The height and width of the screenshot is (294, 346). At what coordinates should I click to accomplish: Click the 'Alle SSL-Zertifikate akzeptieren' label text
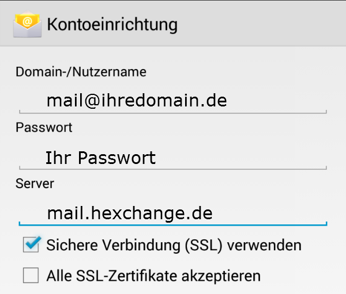(x=153, y=276)
